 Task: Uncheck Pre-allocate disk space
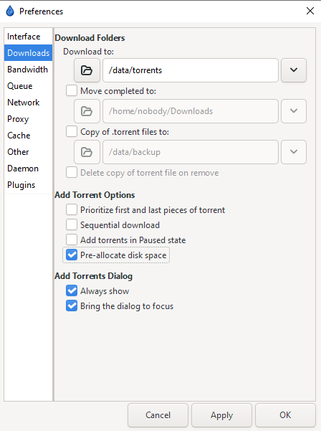(72, 255)
